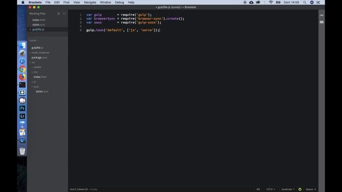Open gulpfile.js in project tree

point(37,47)
